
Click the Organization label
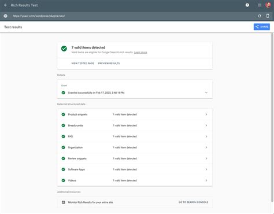click(75, 147)
